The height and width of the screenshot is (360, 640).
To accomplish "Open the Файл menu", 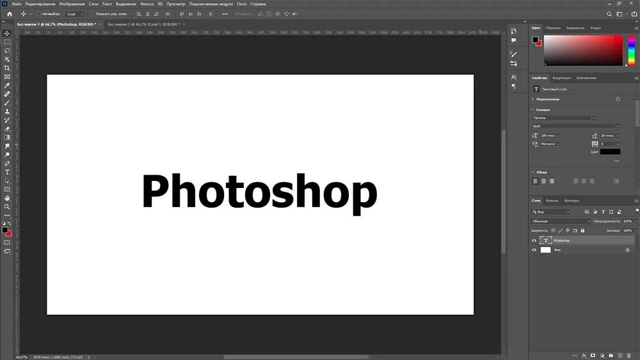I will click(17, 4).
